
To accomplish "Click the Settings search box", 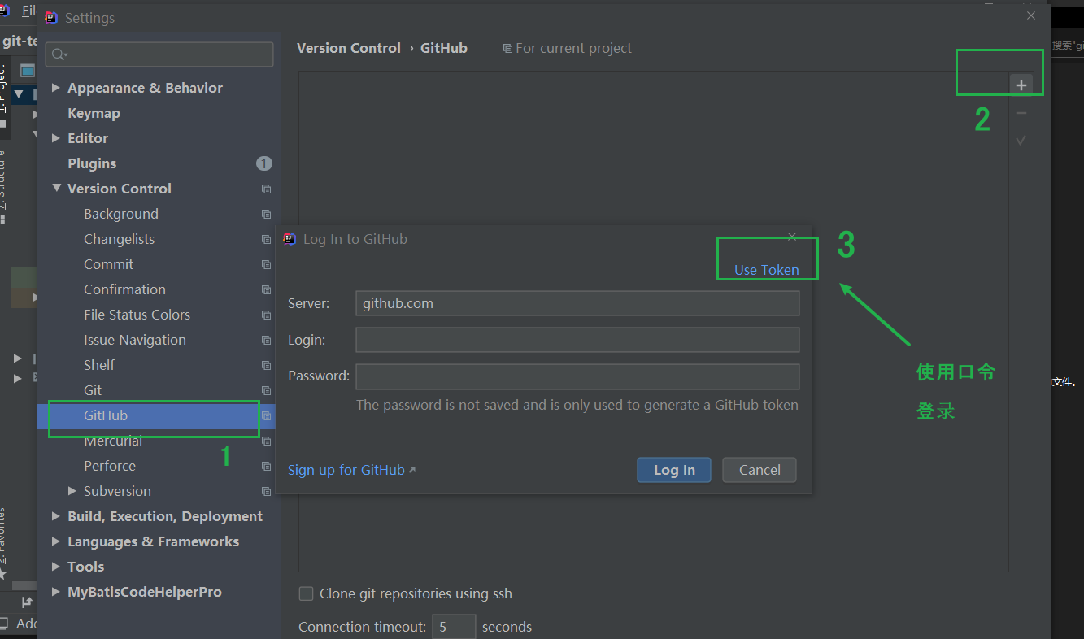I will [159, 54].
